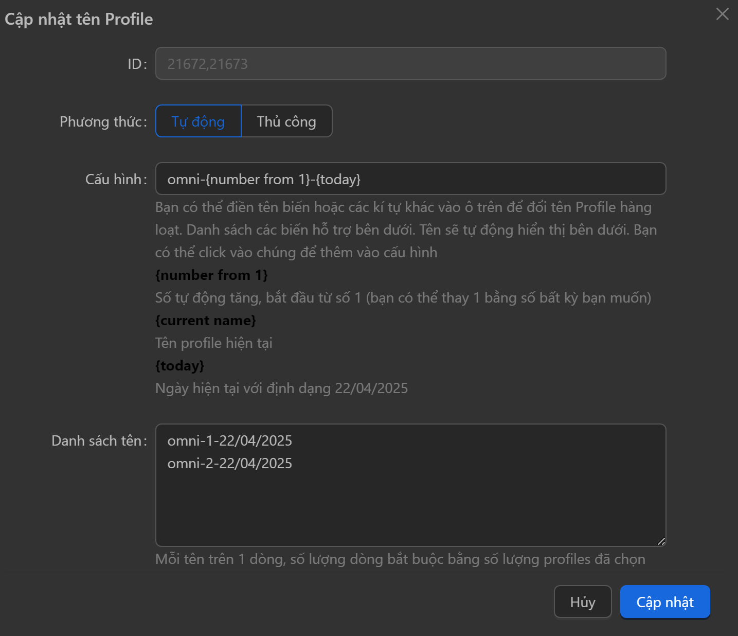The width and height of the screenshot is (738, 636).
Task: Focus the Cấu hình pattern input
Action: tap(410, 179)
